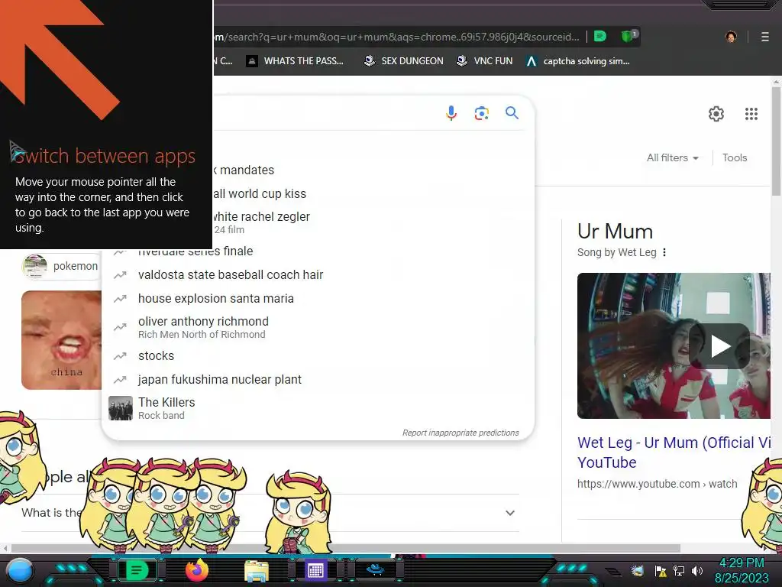The height and width of the screenshot is (587, 782).
Task: Open File Explorer from the taskbar
Action: pyautogui.click(x=257, y=570)
